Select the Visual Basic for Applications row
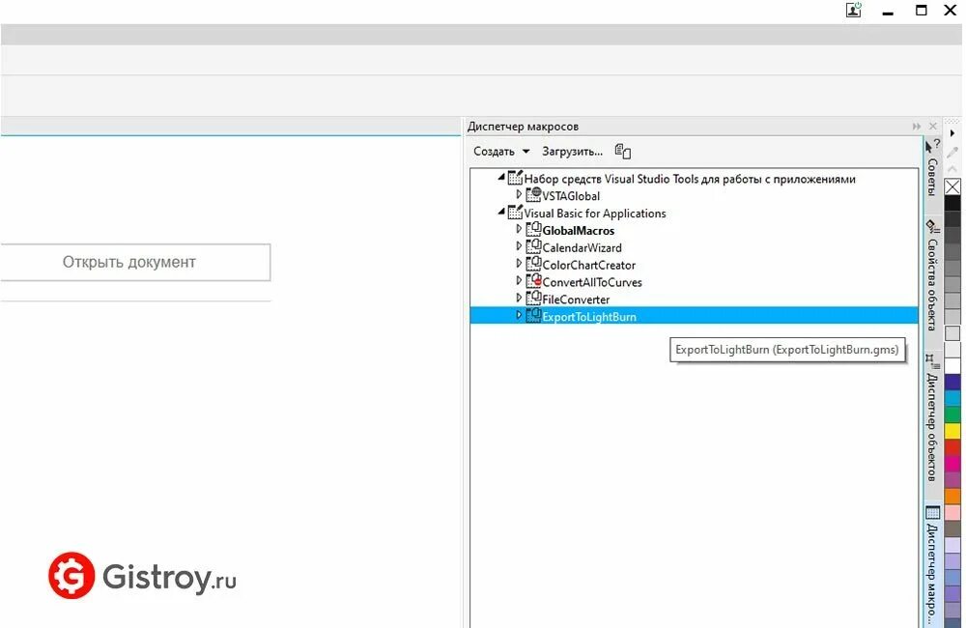The width and height of the screenshot is (966, 628). pos(594,214)
